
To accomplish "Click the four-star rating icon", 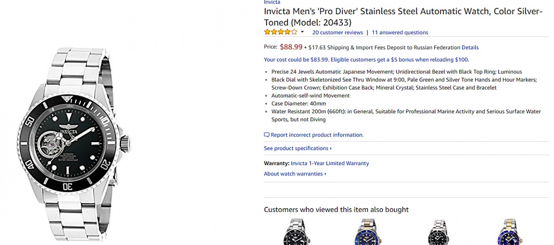I will pos(280,32).
